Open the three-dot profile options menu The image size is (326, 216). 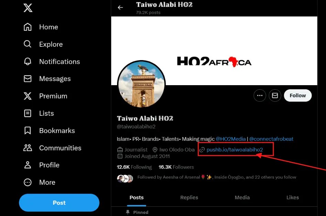(x=260, y=95)
